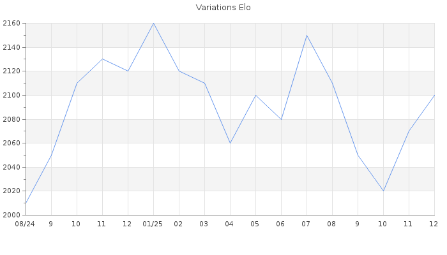Click the "Variations Elo" chart title
The image size is (447, 255).
click(223, 8)
